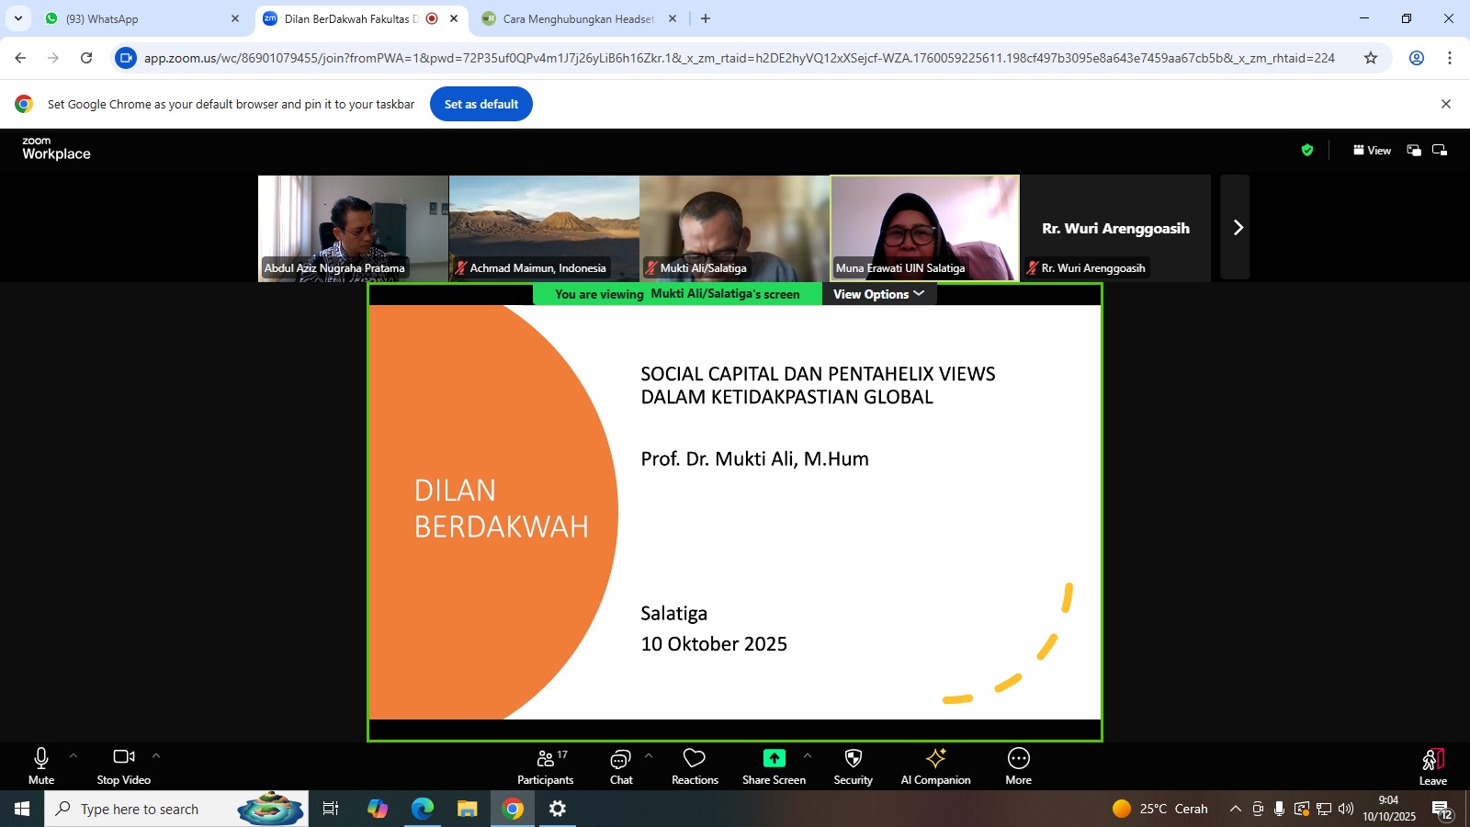Click the green encryption shield icon
Screen dimensions: 1470x827
(1306, 151)
